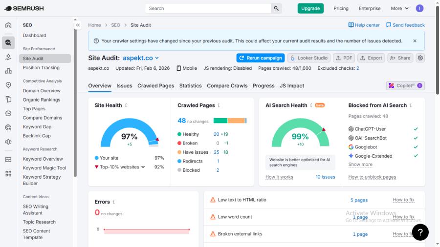This screenshot has height=247, width=440.
Task: Open the More menu dropdown
Action: pos(399,8)
